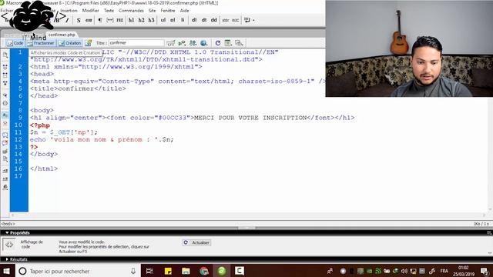This screenshot has width=493, height=277.
Task: Insert definition description with the dd icon
Action: tap(214, 20)
